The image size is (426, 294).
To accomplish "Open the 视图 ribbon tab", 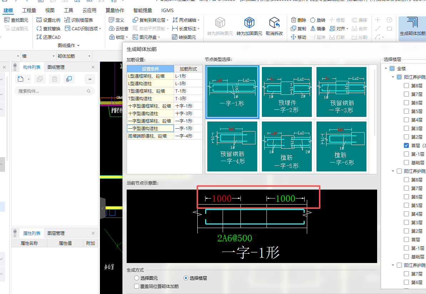I will pos(50,10).
